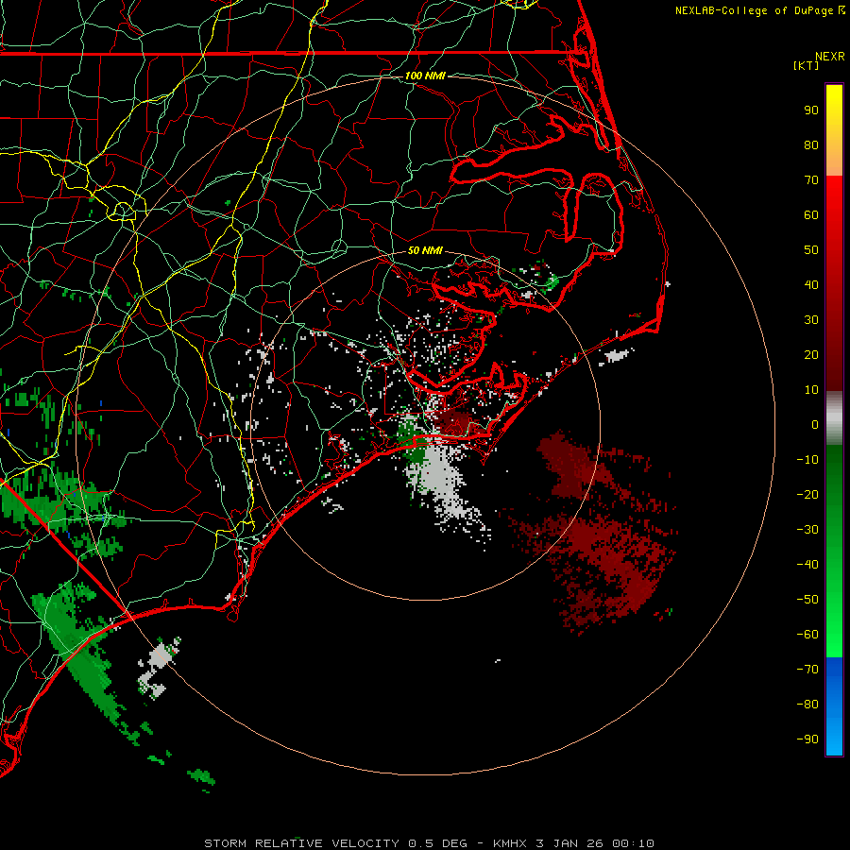Click the -70 value on the velocity scale
This screenshot has height=850, width=850.
[807, 670]
